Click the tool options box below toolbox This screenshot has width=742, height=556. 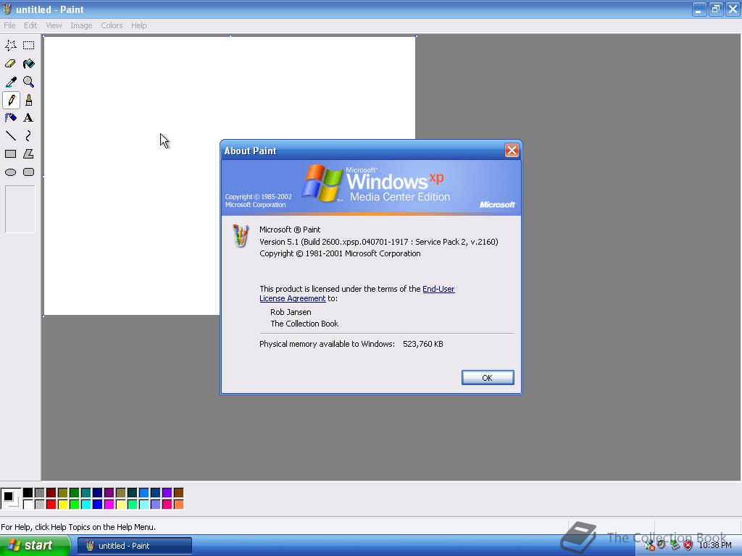tap(20, 209)
